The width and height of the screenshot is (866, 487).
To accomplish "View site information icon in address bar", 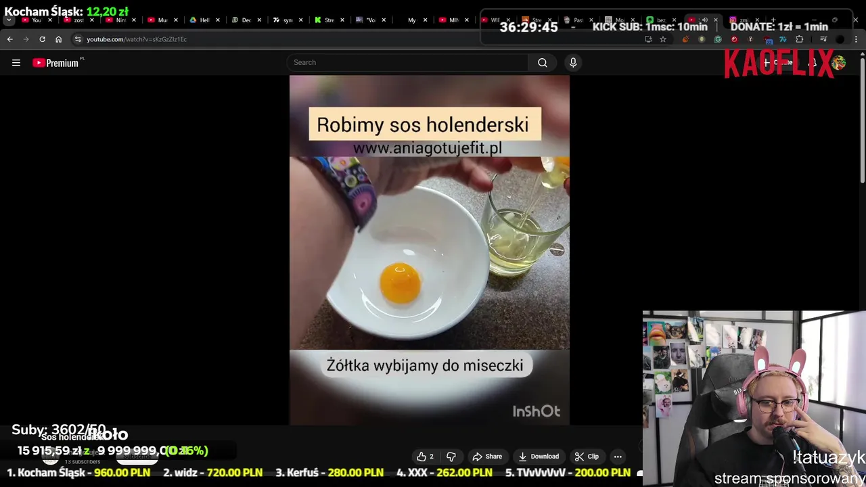I will tap(78, 39).
